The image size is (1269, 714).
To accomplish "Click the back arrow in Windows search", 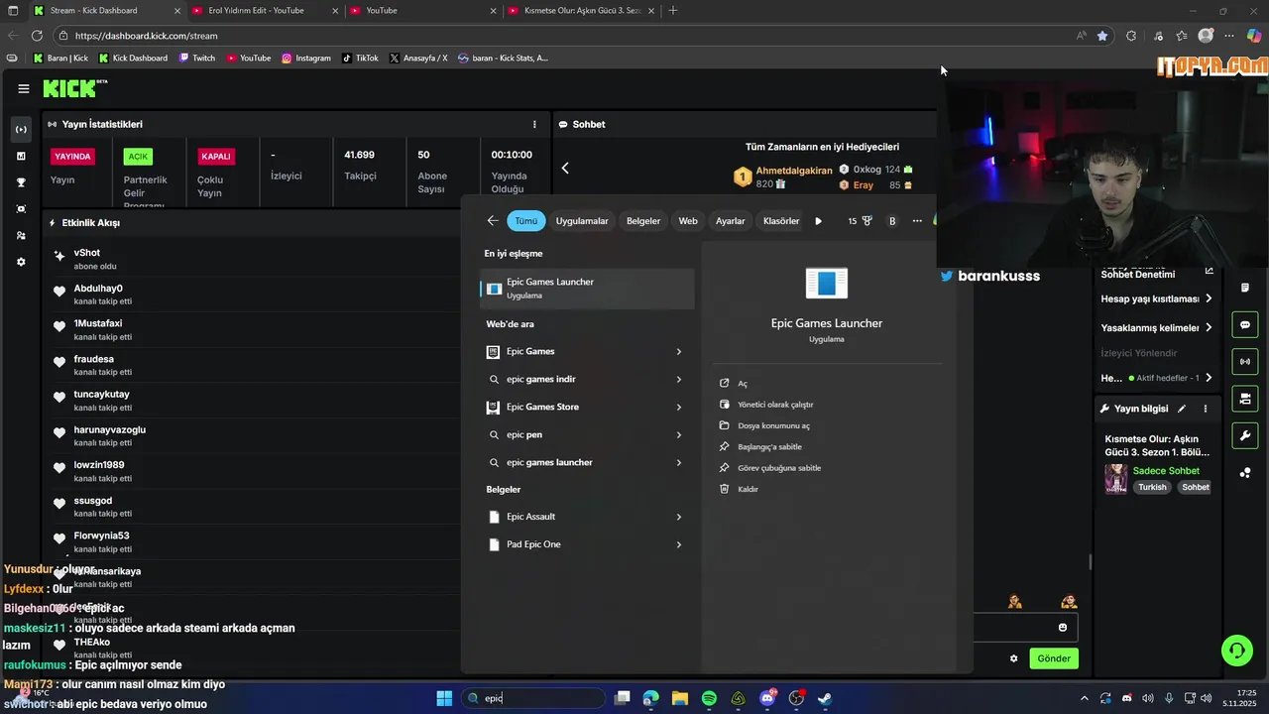I will tap(493, 221).
